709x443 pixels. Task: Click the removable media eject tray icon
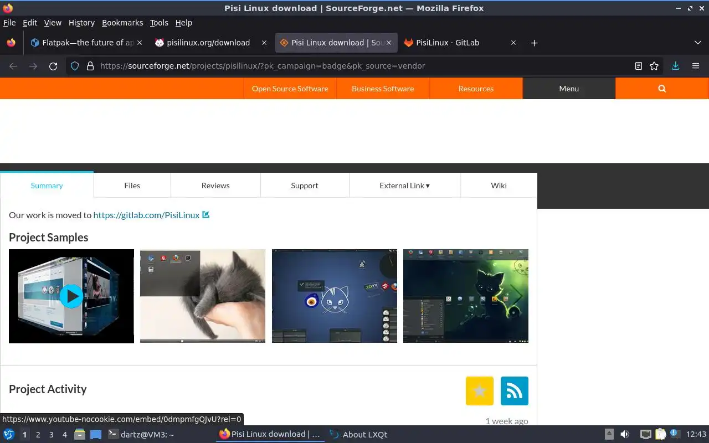[x=609, y=434]
